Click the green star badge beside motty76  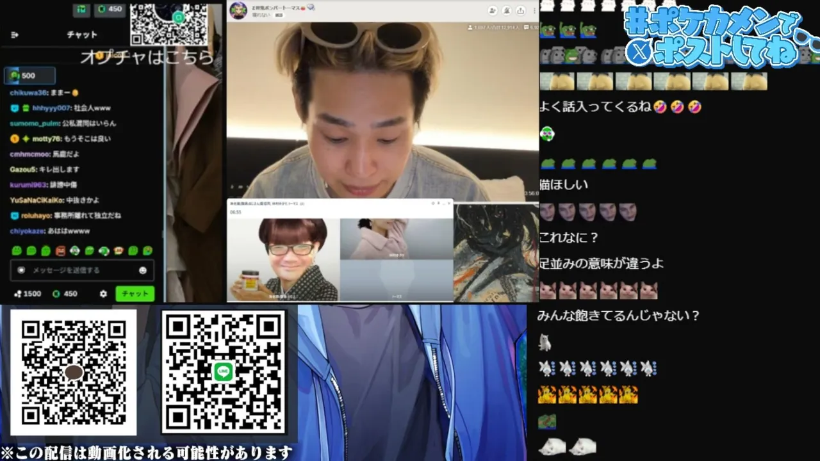point(26,139)
